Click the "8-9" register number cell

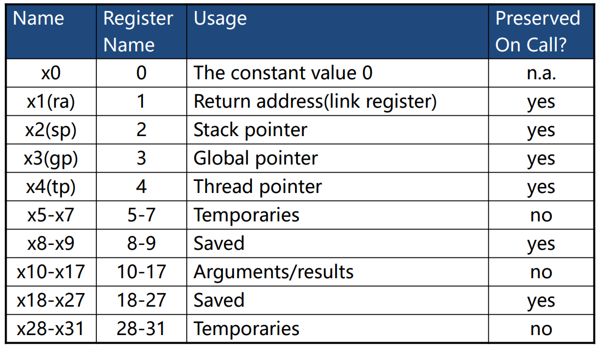click(141, 244)
